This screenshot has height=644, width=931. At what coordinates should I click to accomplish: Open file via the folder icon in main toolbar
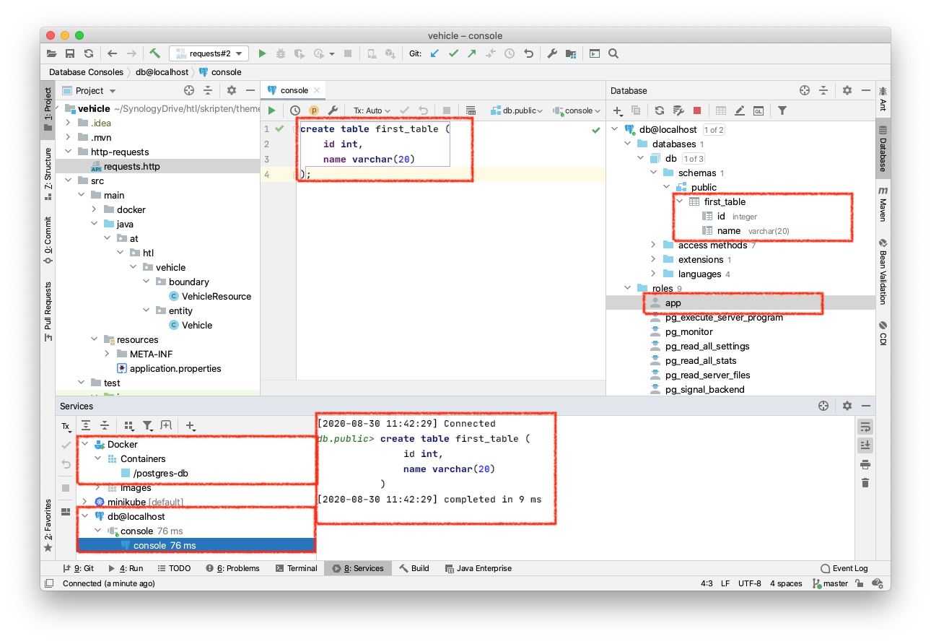coord(52,53)
